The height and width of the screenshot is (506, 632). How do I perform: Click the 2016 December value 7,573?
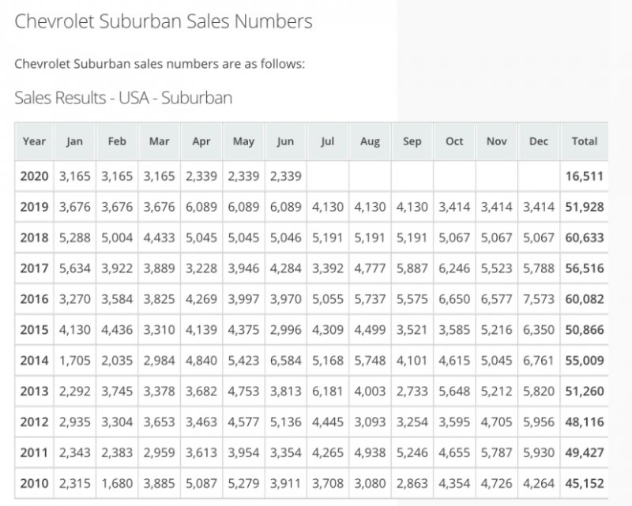click(x=539, y=299)
